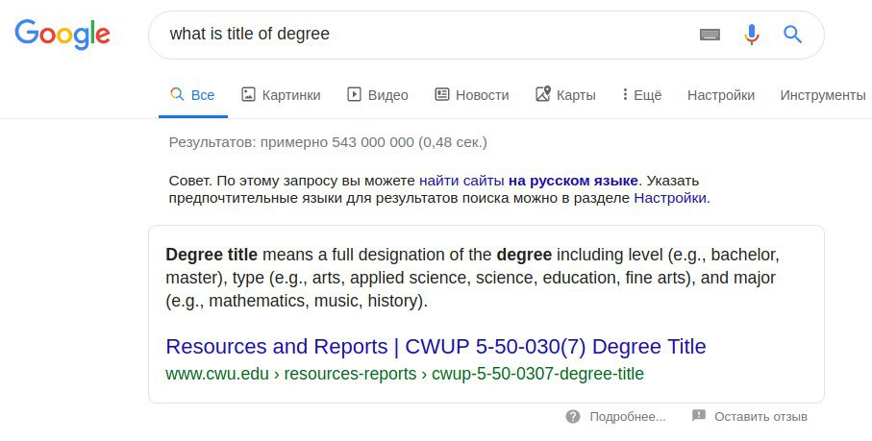Click the feedback speech bubble icon
Viewport: 872px width, 441px height.
tap(699, 415)
